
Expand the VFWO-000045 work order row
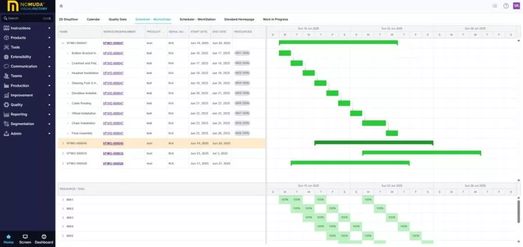tap(63, 143)
